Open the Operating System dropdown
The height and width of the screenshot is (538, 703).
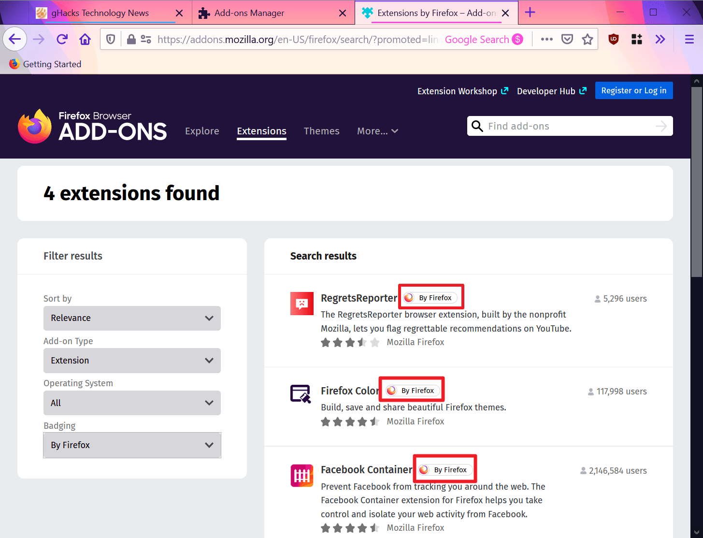[132, 403]
